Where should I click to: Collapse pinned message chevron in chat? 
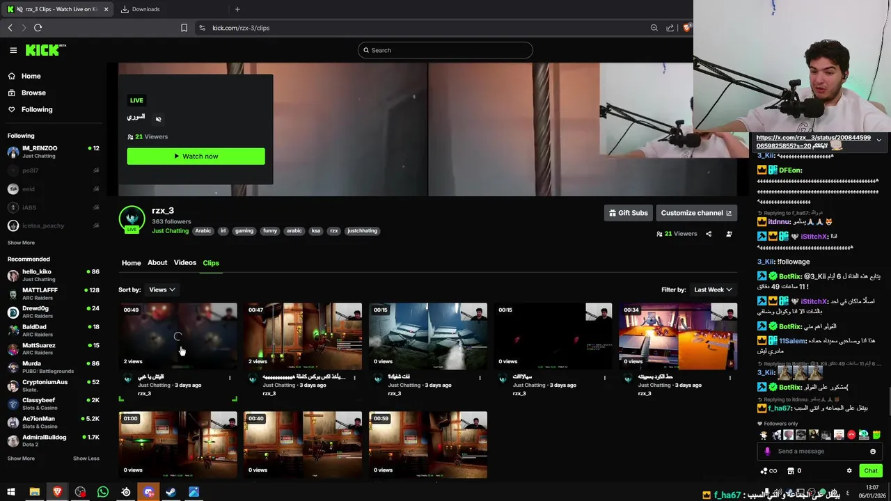(878, 141)
